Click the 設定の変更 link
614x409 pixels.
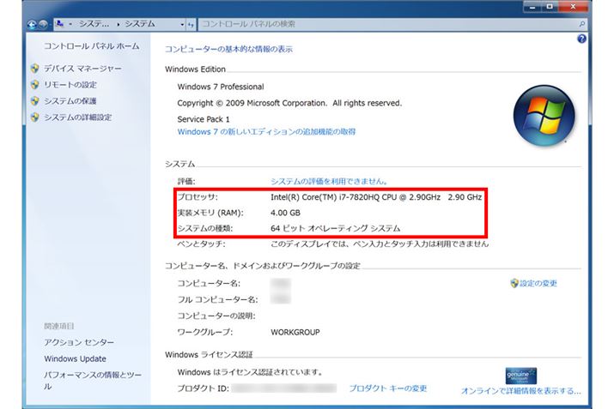coord(538,283)
